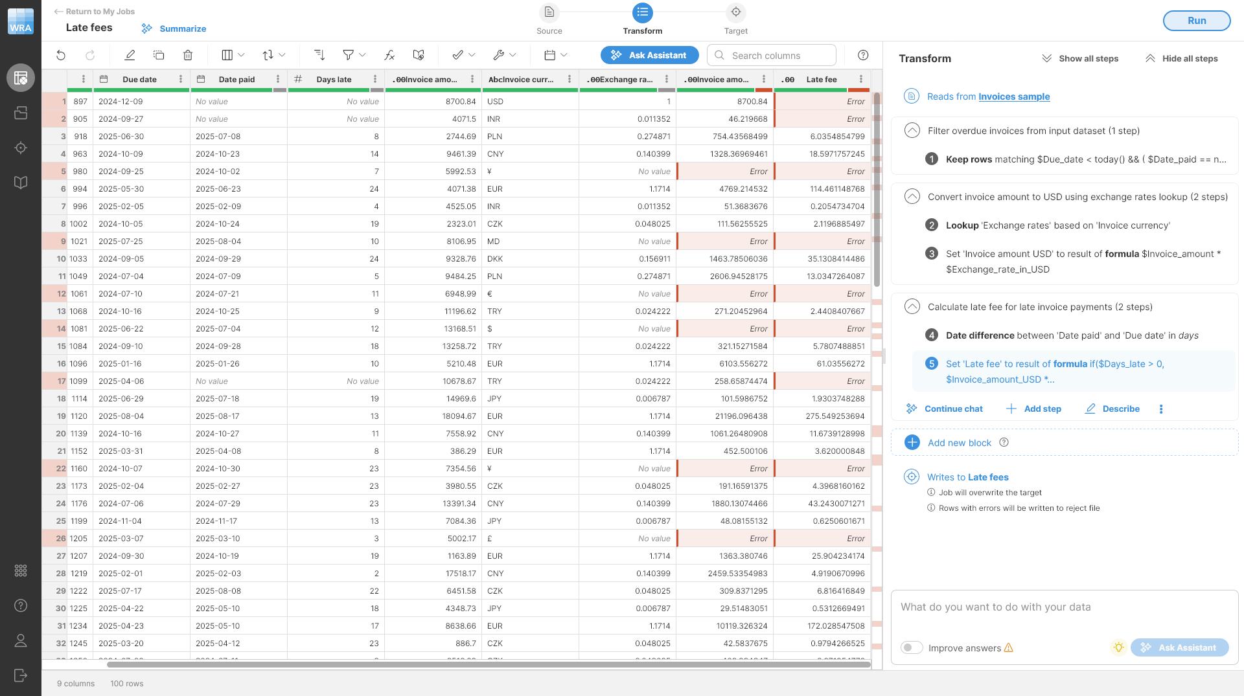Click the undo arrow icon
The width and height of the screenshot is (1244, 696).
click(61, 55)
